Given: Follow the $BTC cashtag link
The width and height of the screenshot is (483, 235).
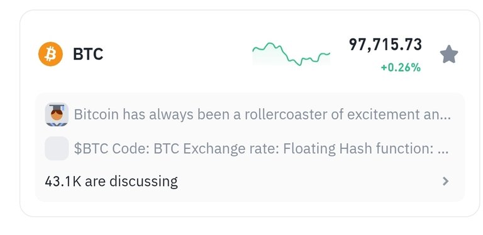Looking at the screenshot, I should pyautogui.click(x=91, y=149).
